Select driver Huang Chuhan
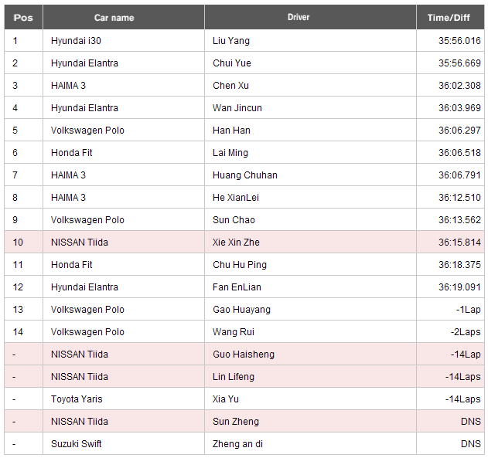The image size is (488, 458). pyautogui.click(x=245, y=175)
